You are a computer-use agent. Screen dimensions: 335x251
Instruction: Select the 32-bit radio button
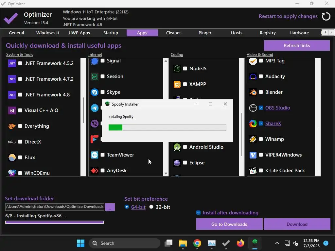click(151, 207)
